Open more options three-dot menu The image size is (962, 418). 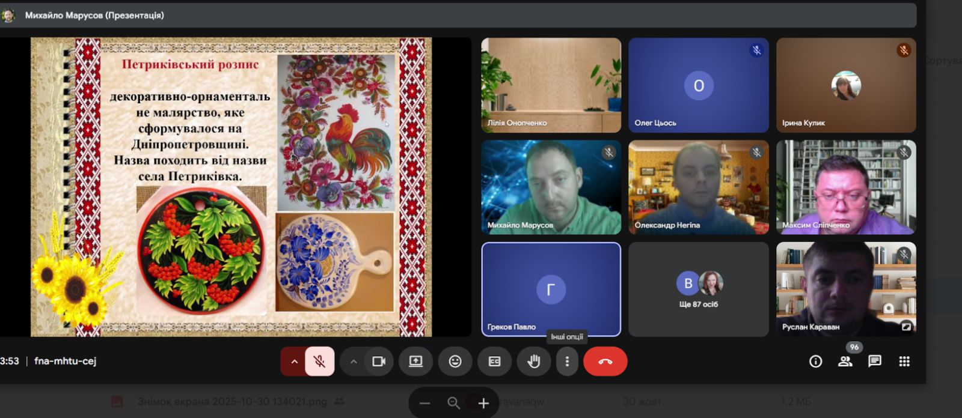click(x=567, y=362)
